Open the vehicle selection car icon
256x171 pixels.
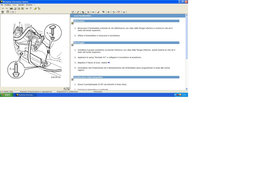click(11, 9)
